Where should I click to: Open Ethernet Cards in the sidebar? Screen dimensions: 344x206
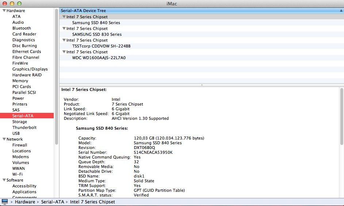[x=27, y=52]
